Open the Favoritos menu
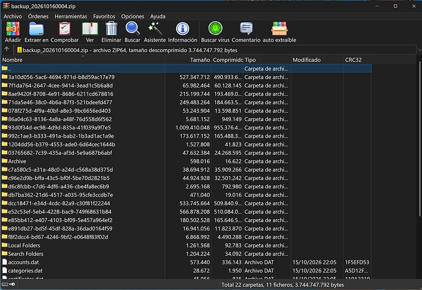Viewport: 422px width, 290px height. click(104, 17)
